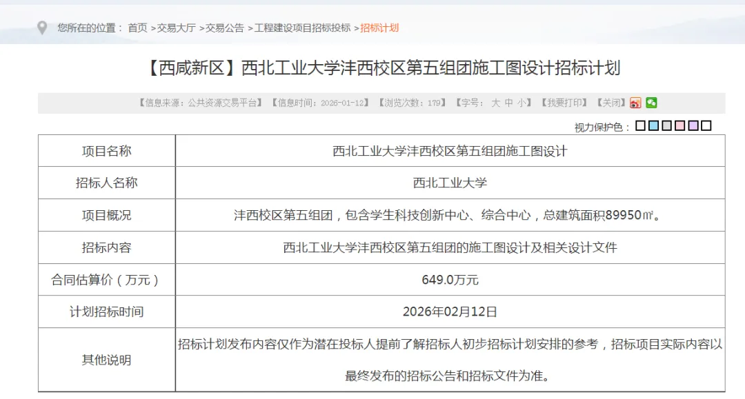Screen dimensions: 745x399
Task: Click the 视力保护色 label
Action: [602, 127]
